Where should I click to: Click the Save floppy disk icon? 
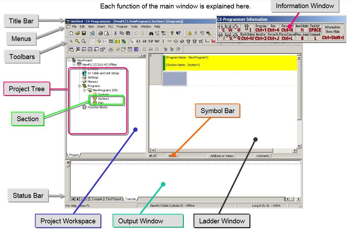coord(84,33)
